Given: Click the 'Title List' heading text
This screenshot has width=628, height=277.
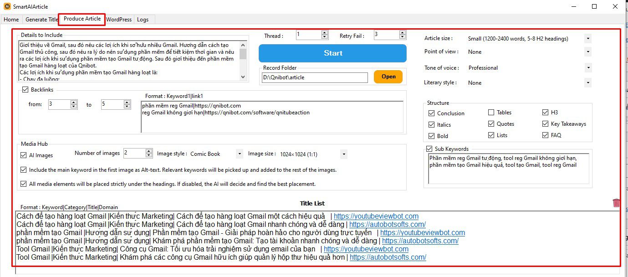Looking at the screenshot, I should coord(312,203).
